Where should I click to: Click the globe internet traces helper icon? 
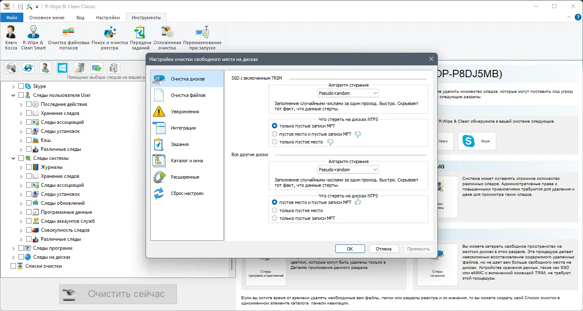(28, 68)
